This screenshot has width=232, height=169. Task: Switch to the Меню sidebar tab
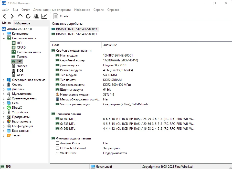click(x=6, y=23)
